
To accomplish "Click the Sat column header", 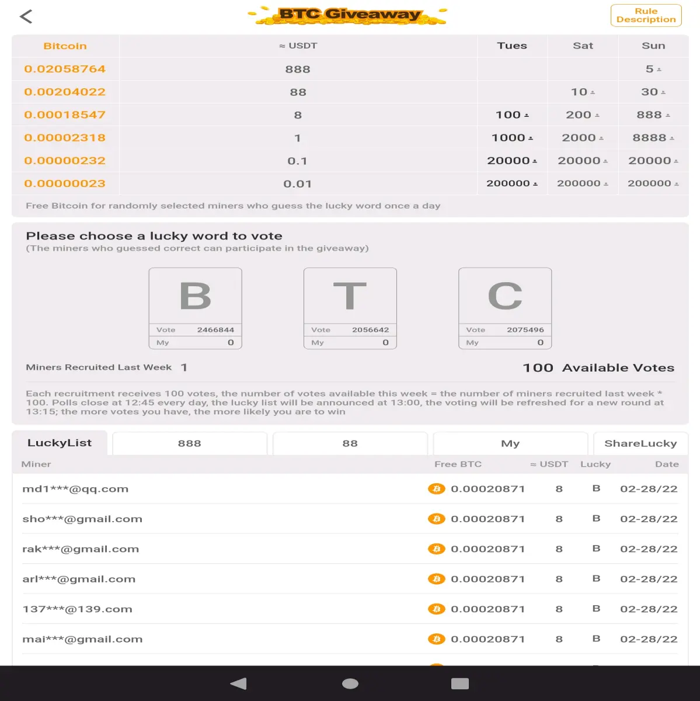I will pyautogui.click(x=583, y=46).
